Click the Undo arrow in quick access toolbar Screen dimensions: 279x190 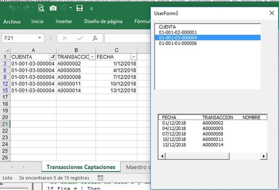coord(11,8)
